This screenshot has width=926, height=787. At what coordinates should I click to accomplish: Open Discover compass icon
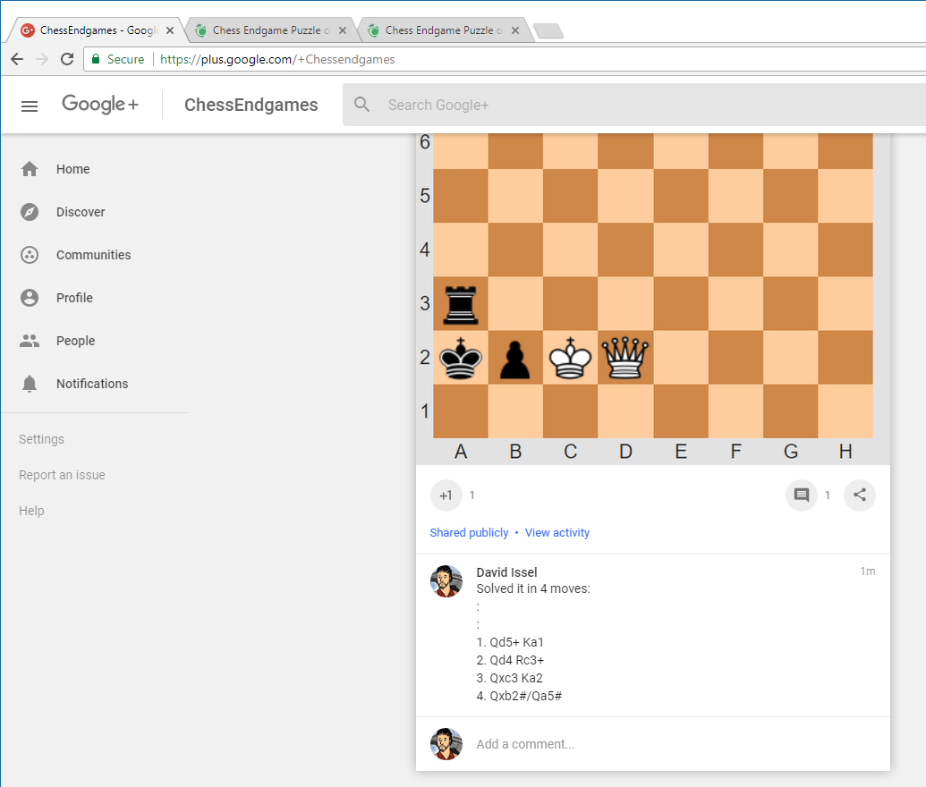coord(30,212)
